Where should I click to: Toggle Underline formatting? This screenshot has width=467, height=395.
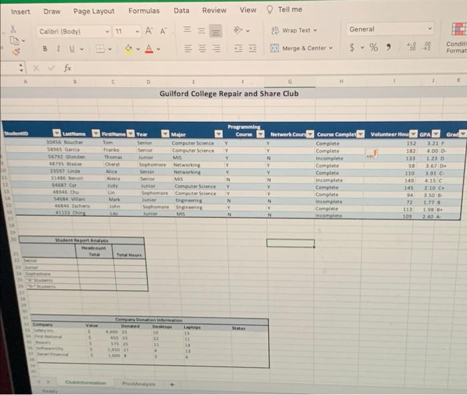click(x=72, y=49)
